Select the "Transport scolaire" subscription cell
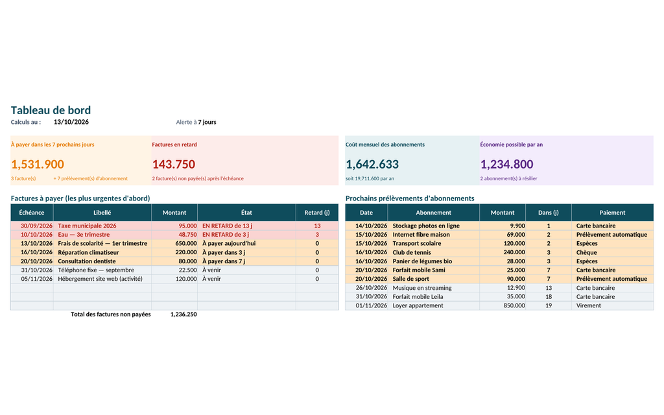 [434, 244]
